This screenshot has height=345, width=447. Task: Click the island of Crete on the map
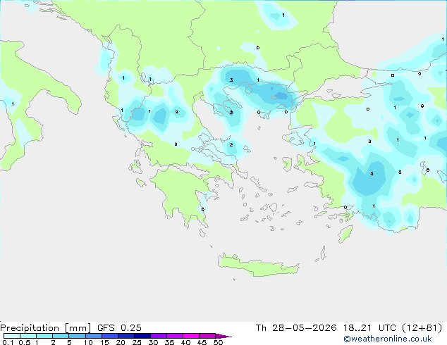(258, 266)
